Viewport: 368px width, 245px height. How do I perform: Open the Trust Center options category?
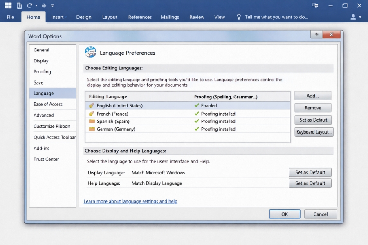(46, 159)
